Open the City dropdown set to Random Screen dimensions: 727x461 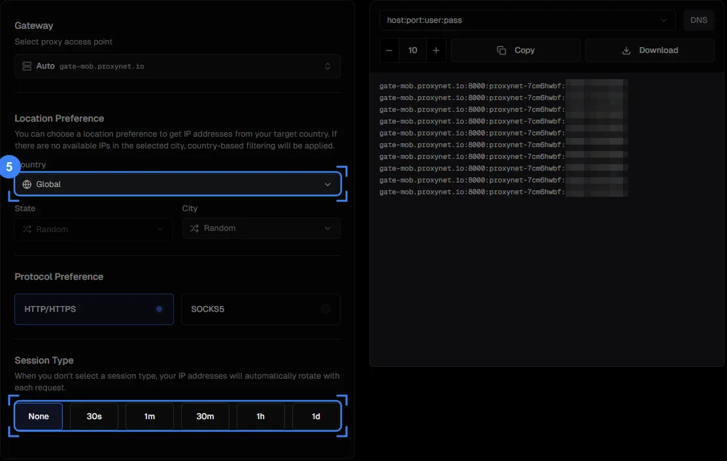pyautogui.click(x=261, y=228)
